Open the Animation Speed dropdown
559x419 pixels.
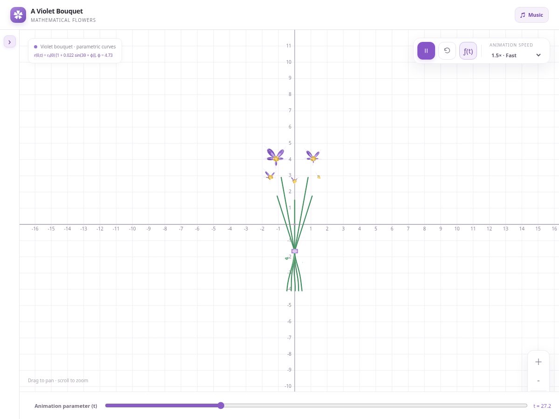(516, 55)
